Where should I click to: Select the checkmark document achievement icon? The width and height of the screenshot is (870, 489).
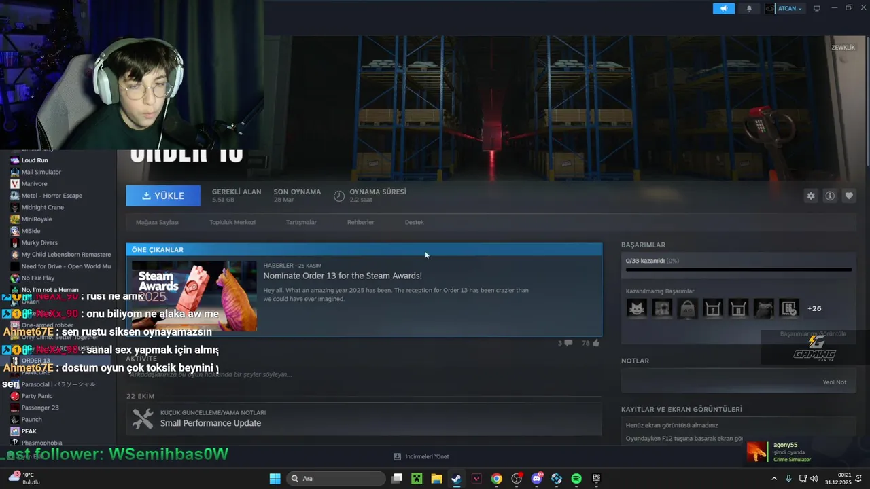point(789,308)
